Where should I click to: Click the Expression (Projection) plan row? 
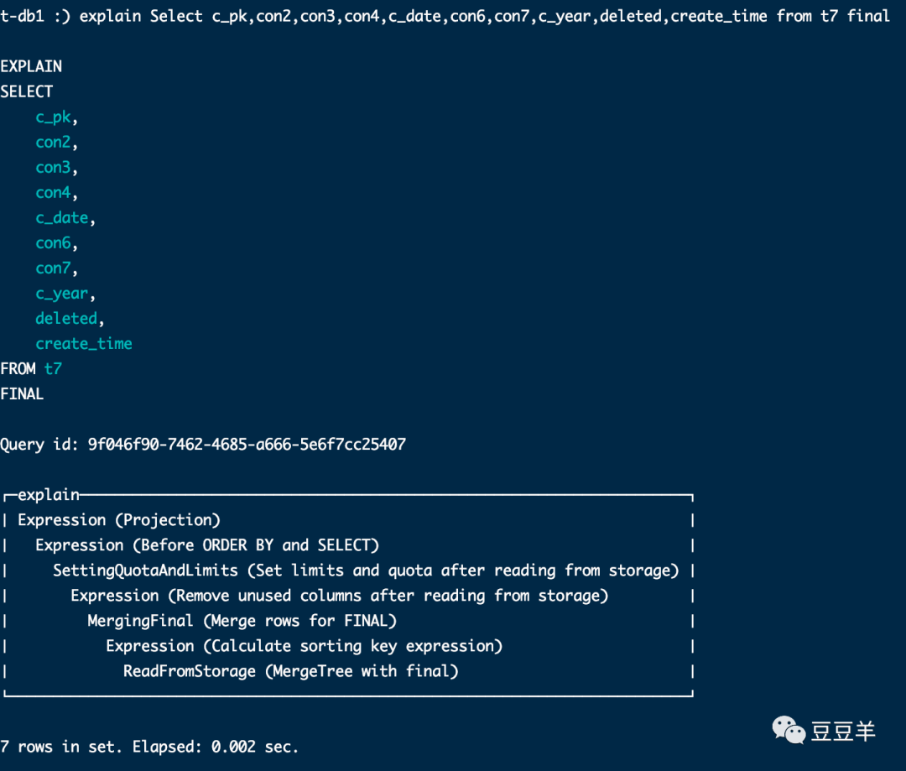(x=119, y=520)
